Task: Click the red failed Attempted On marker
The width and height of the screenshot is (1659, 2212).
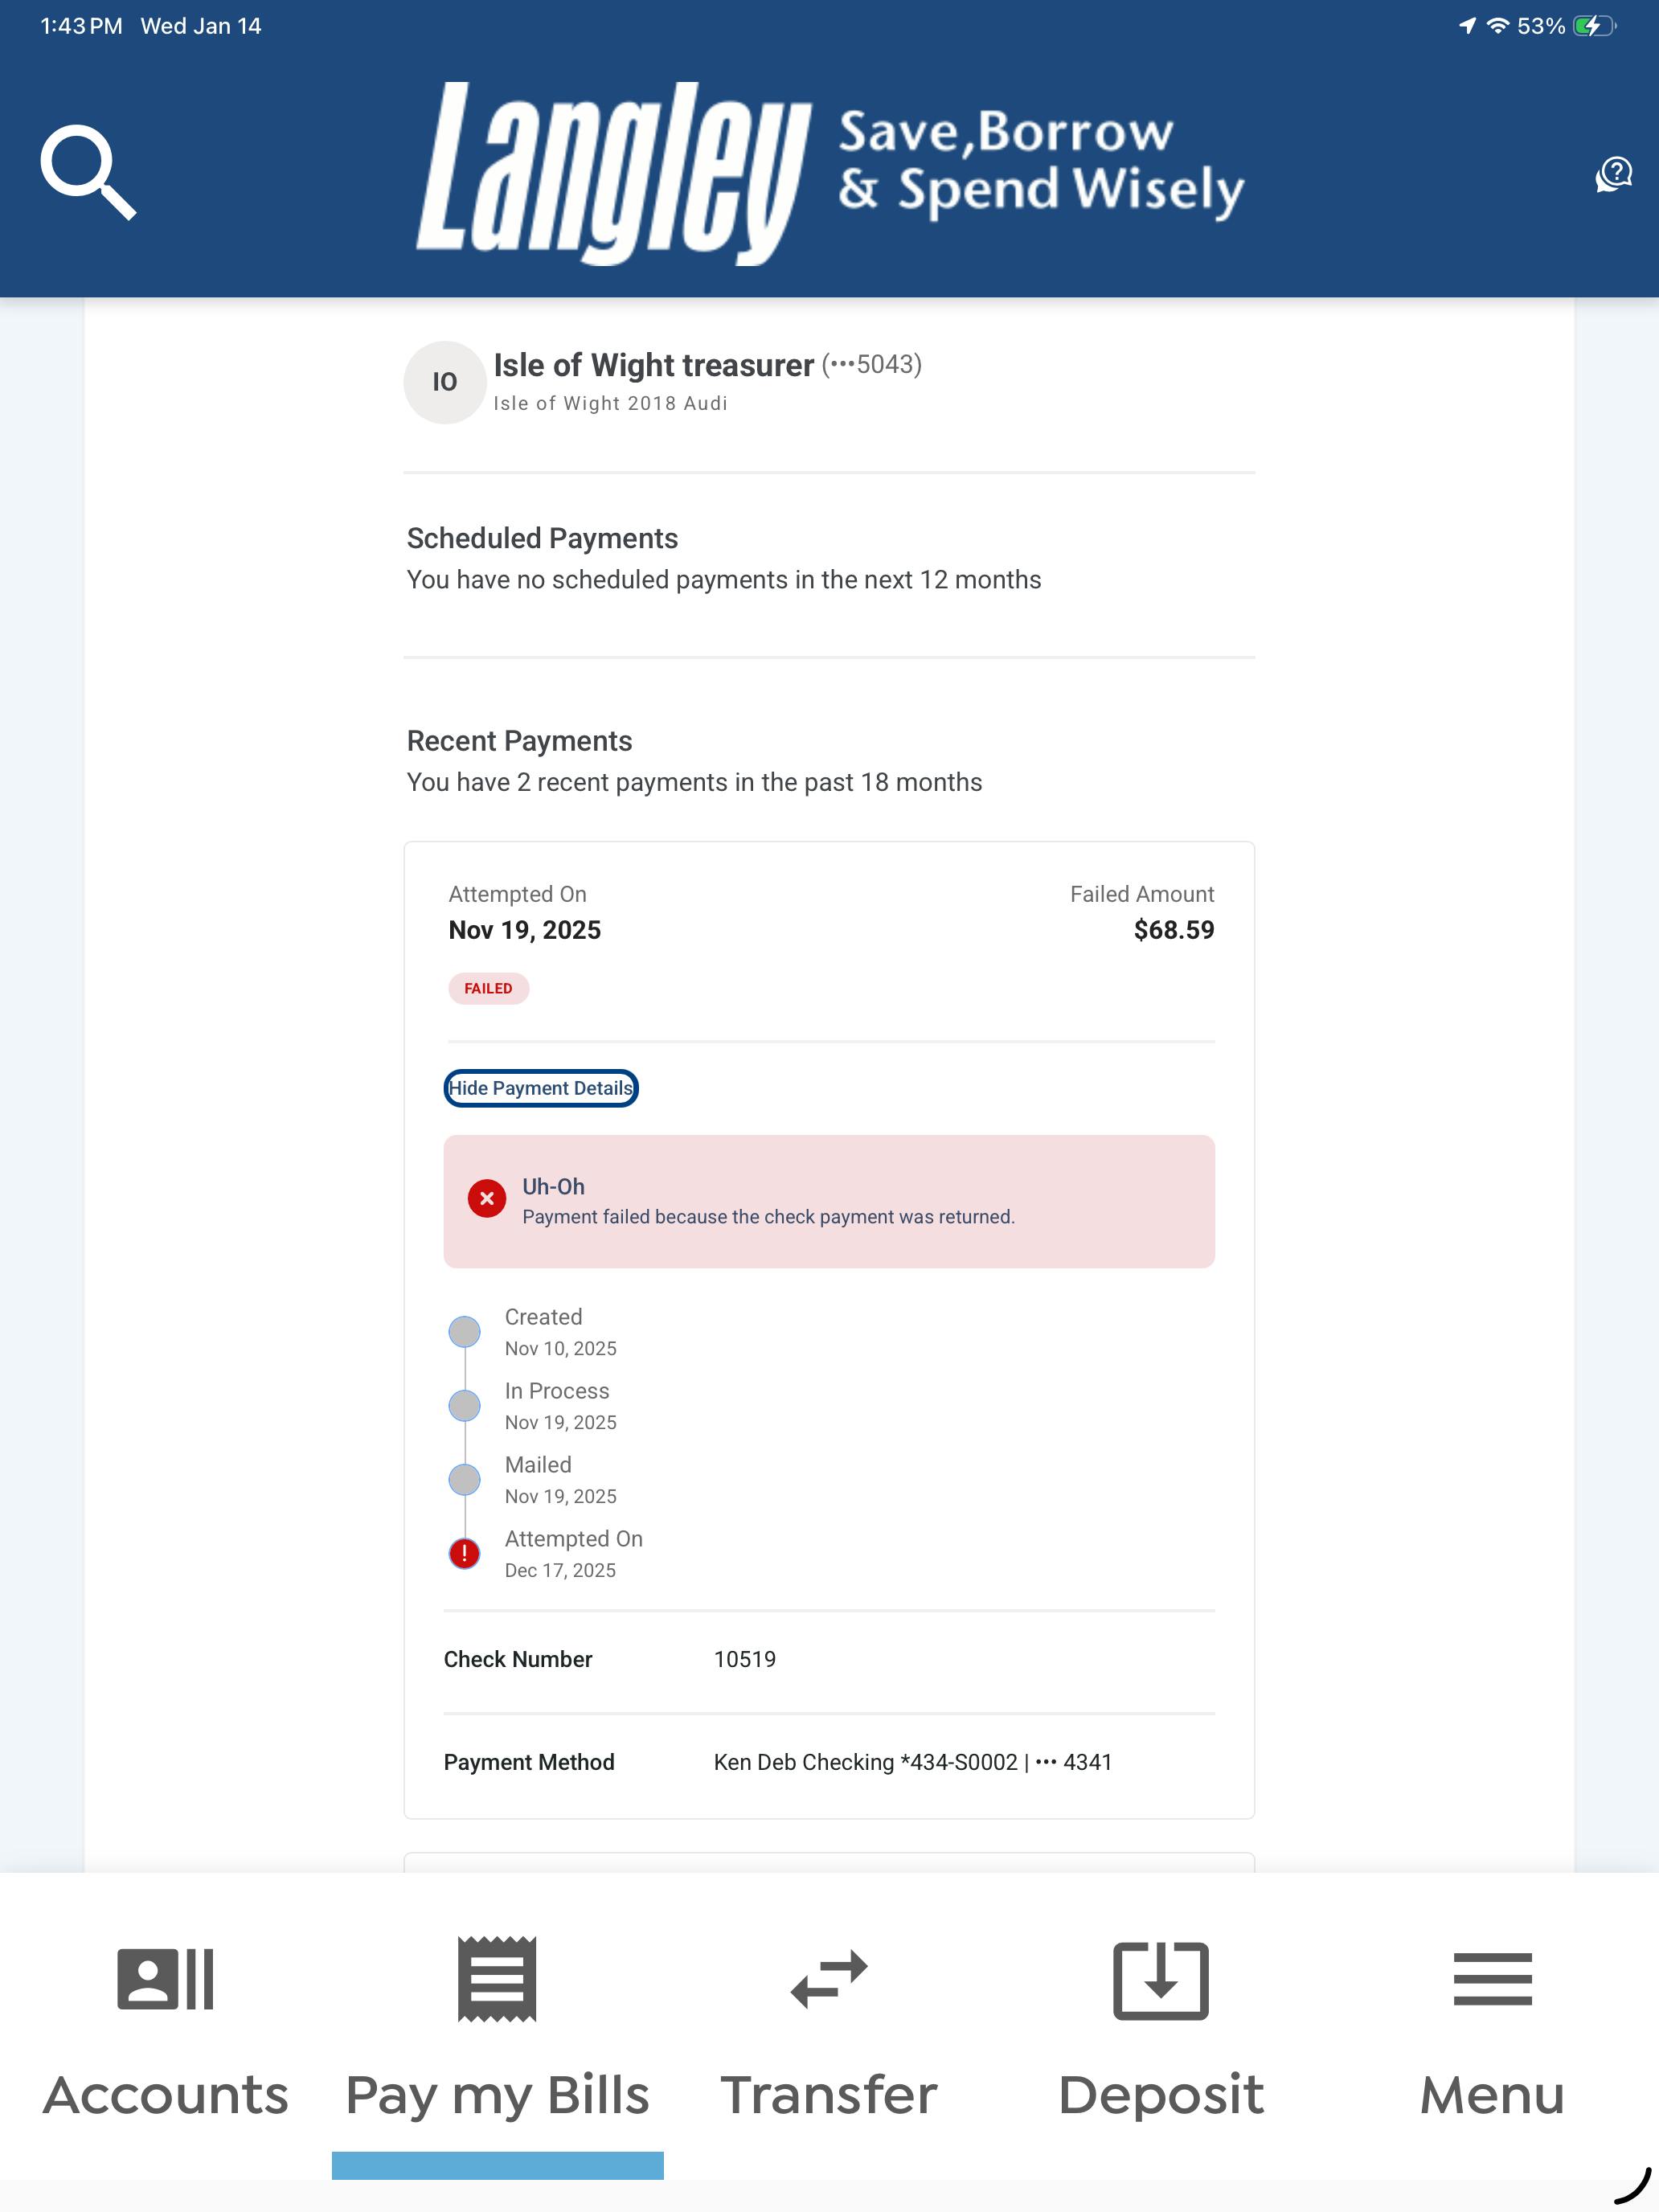Action: pyautogui.click(x=464, y=1553)
